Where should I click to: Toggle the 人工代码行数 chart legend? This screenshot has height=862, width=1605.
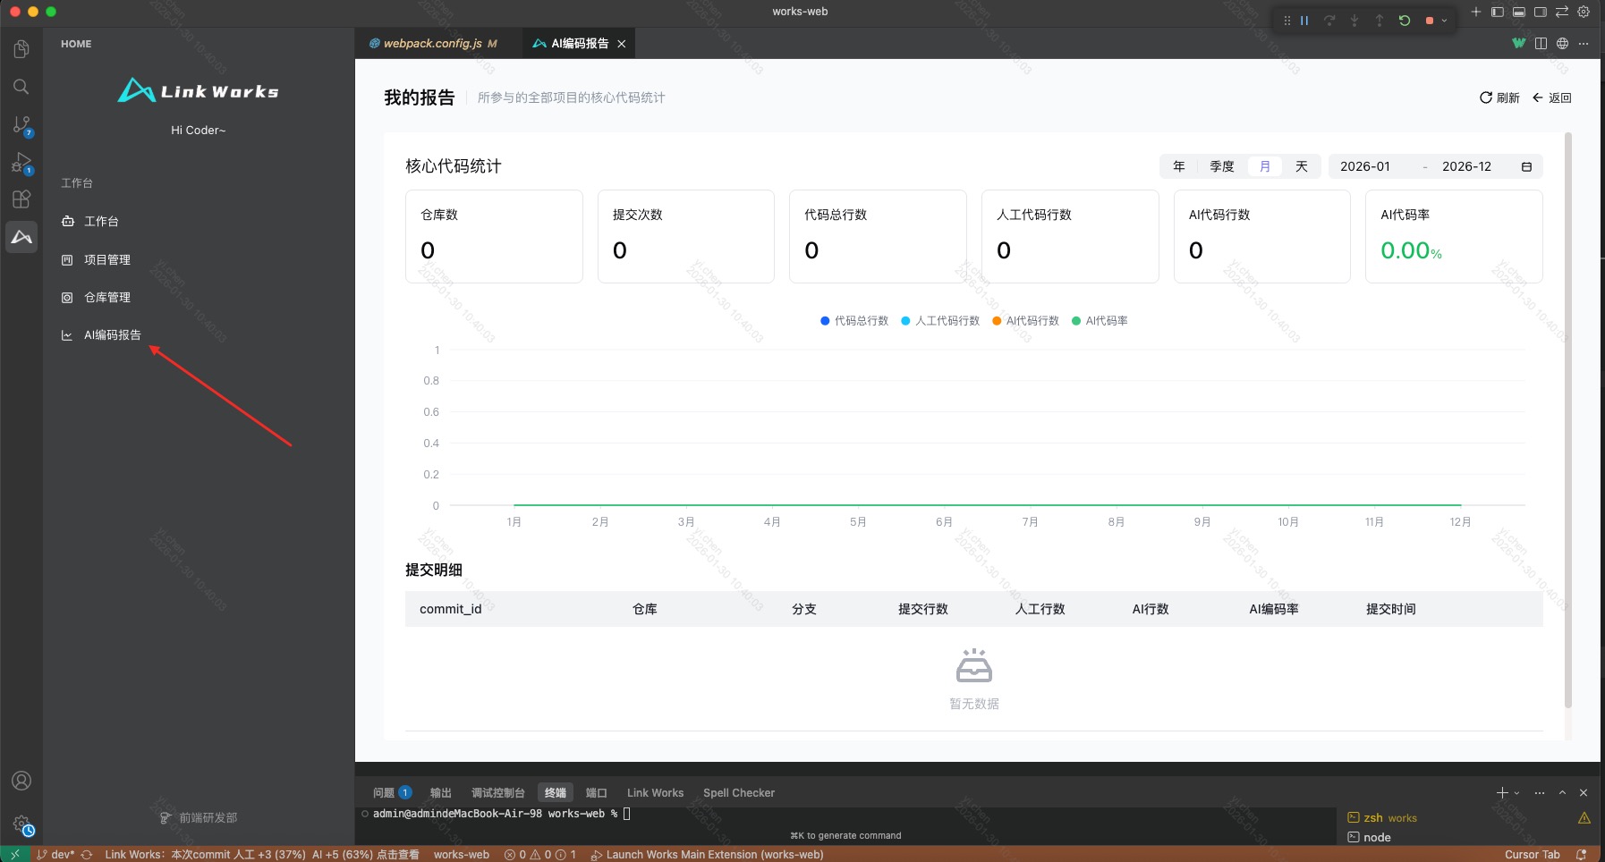(x=940, y=320)
